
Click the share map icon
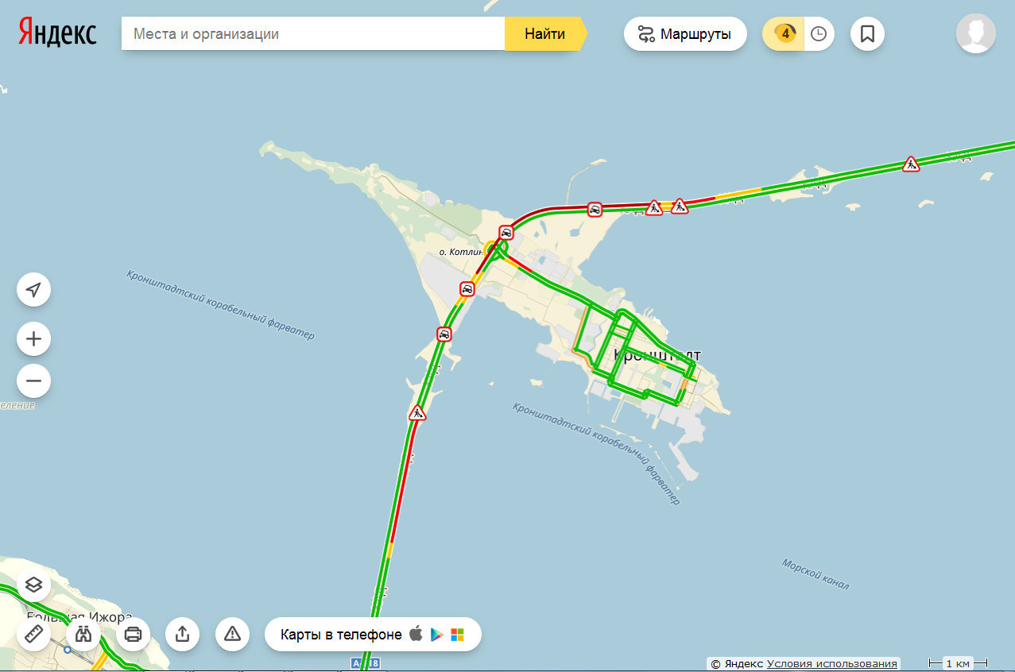182,634
